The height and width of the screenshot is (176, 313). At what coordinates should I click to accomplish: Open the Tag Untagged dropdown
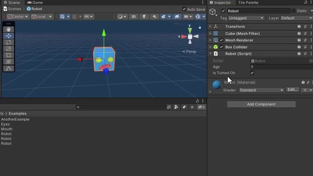pos(246,18)
